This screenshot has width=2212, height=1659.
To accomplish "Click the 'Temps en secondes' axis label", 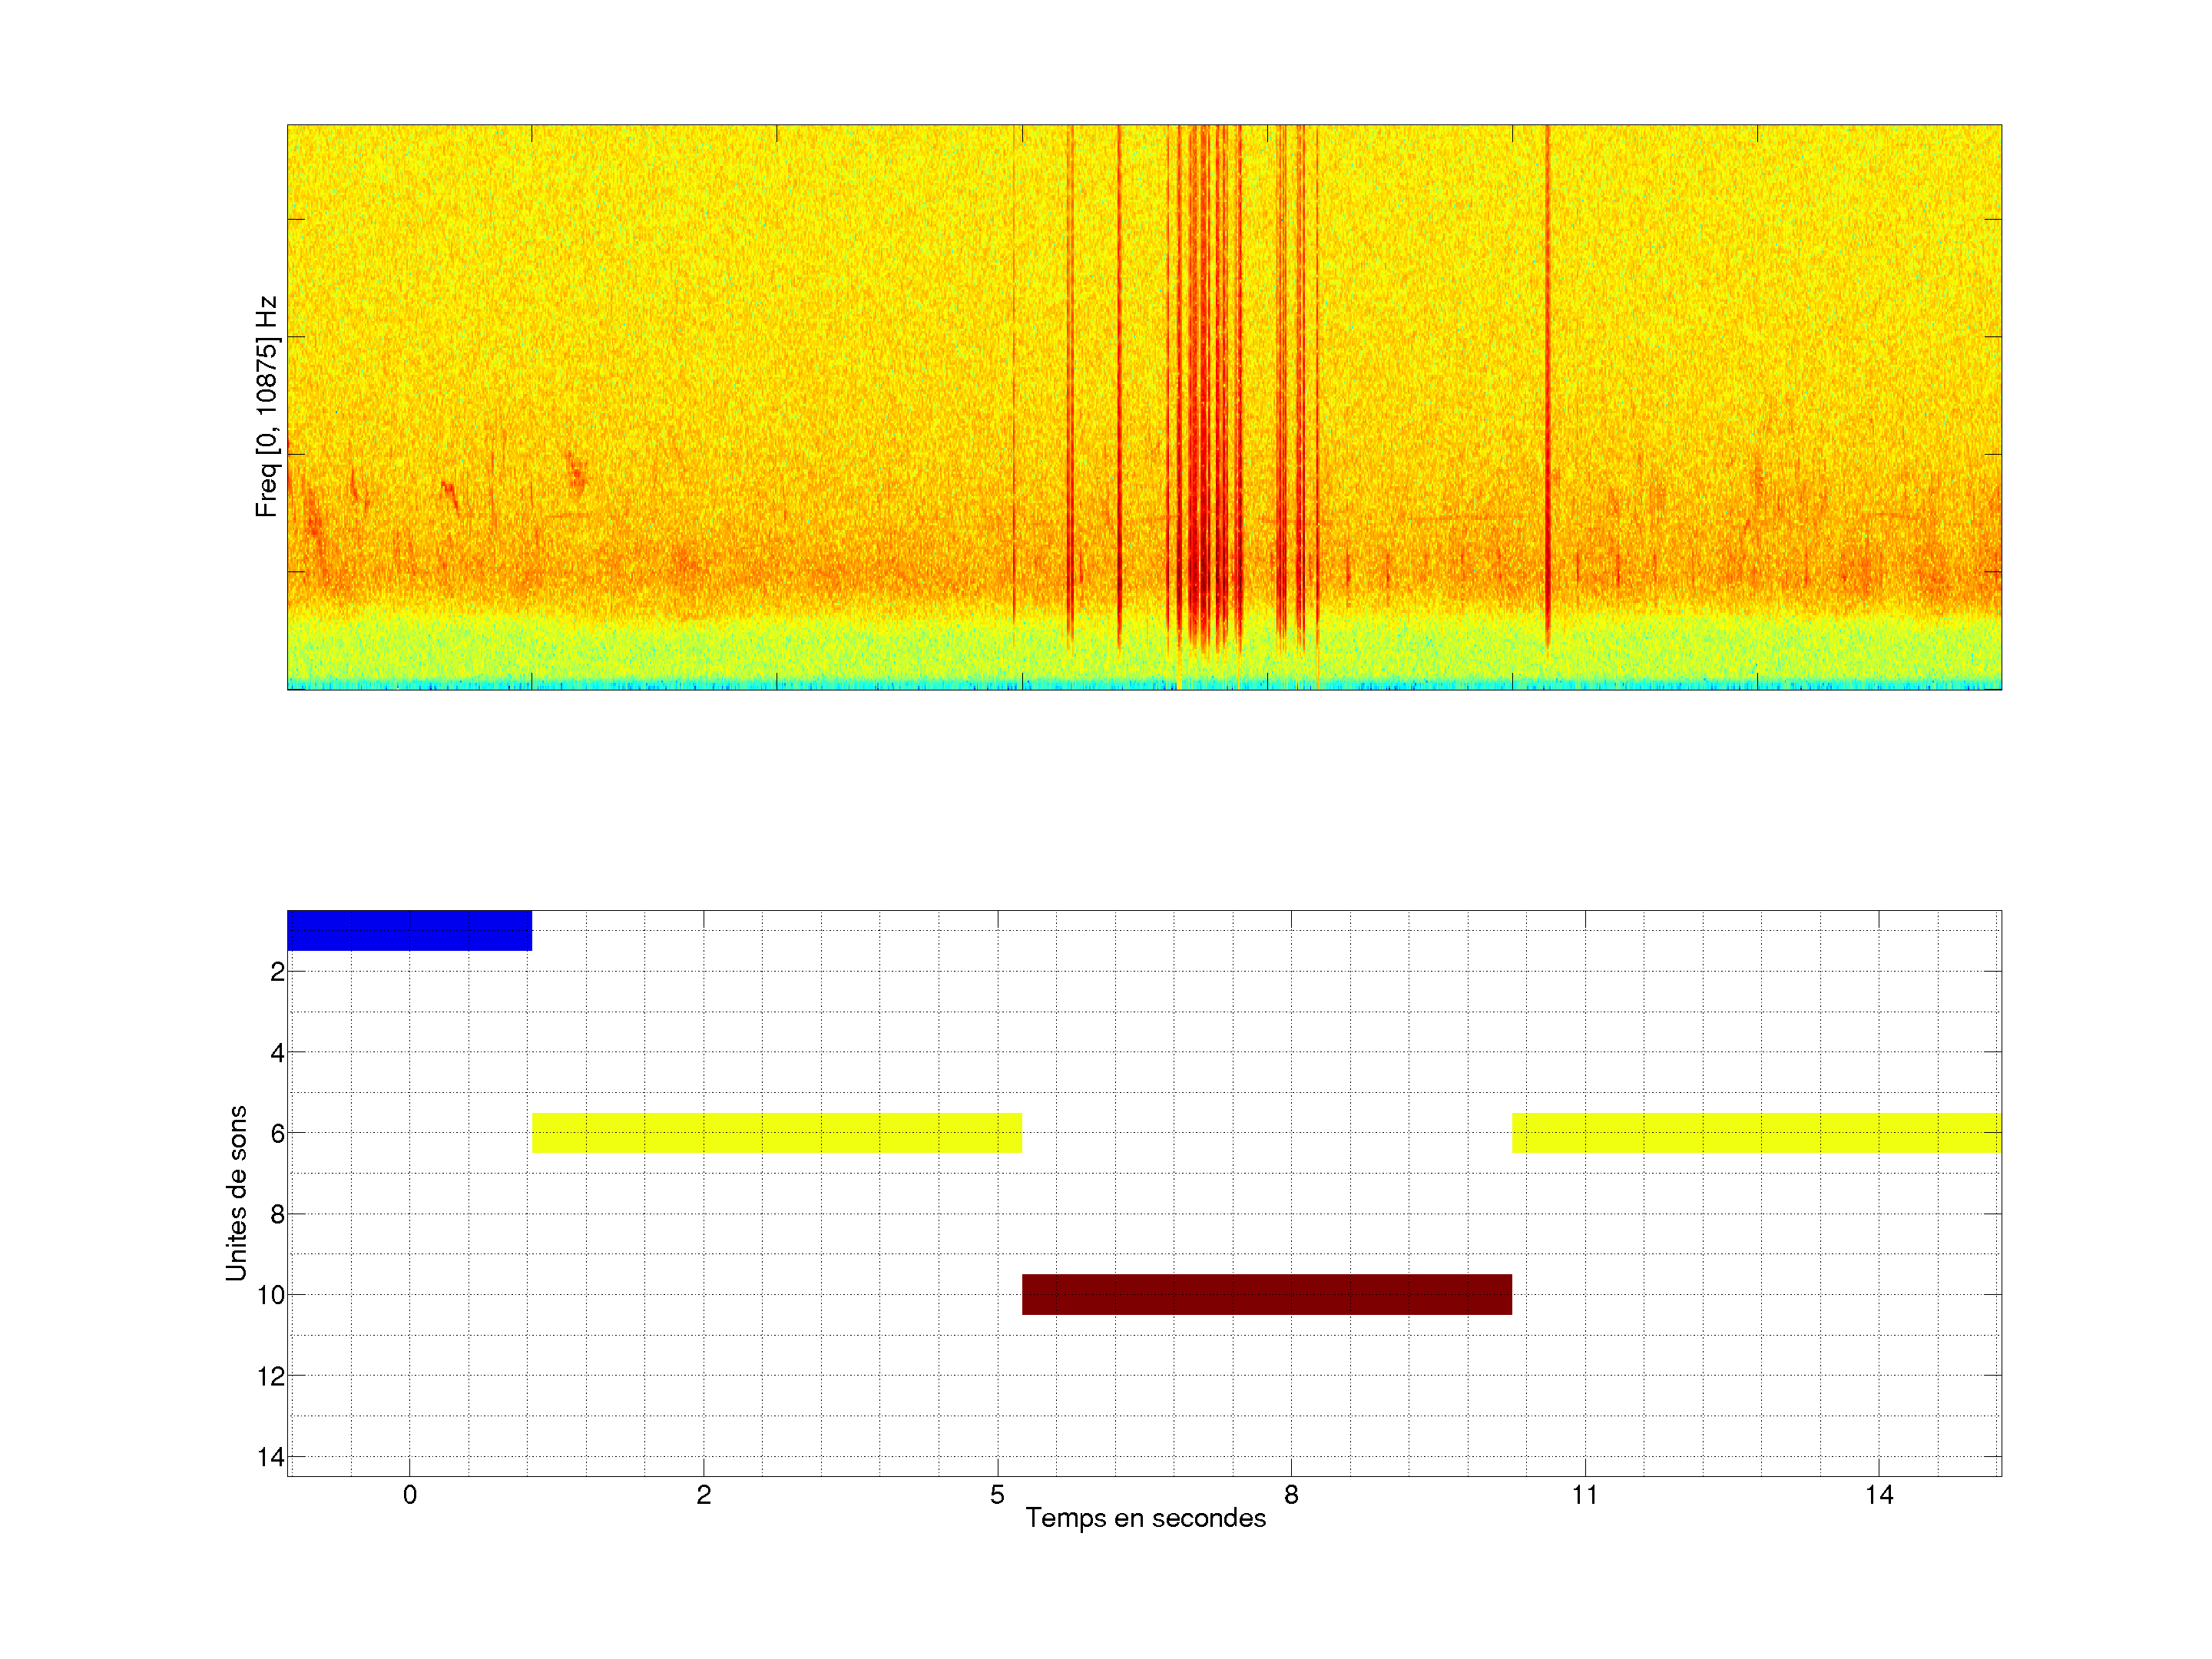I will (x=1145, y=1518).
